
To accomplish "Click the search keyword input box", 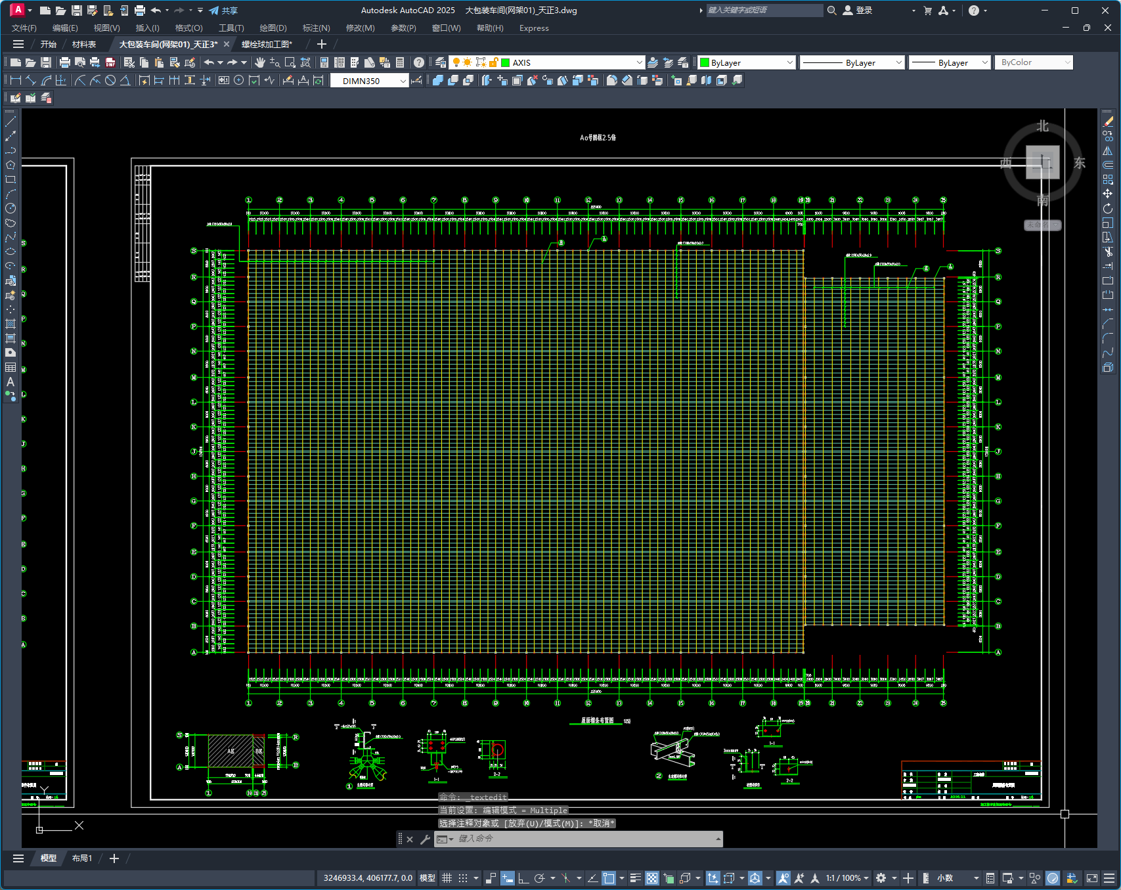I will point(764,11).
